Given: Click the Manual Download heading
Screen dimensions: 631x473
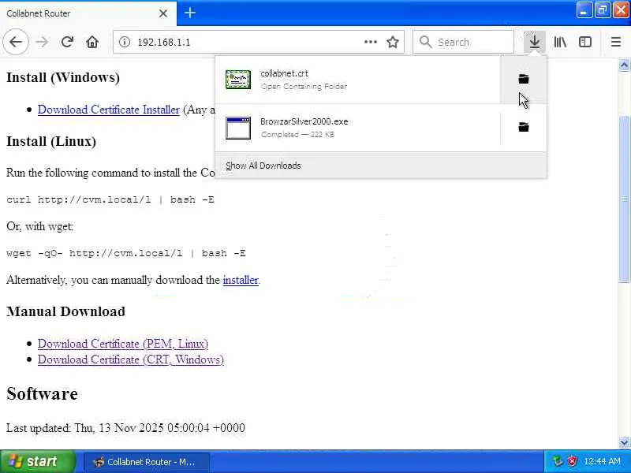Looking at the screenshot, I should click(x=65, y=311).
